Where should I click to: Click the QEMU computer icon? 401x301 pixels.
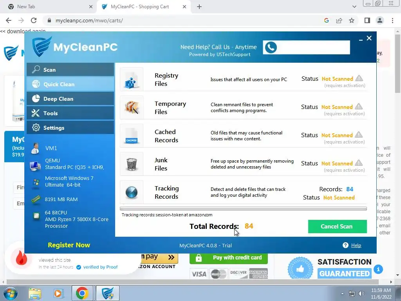(35, 166)
